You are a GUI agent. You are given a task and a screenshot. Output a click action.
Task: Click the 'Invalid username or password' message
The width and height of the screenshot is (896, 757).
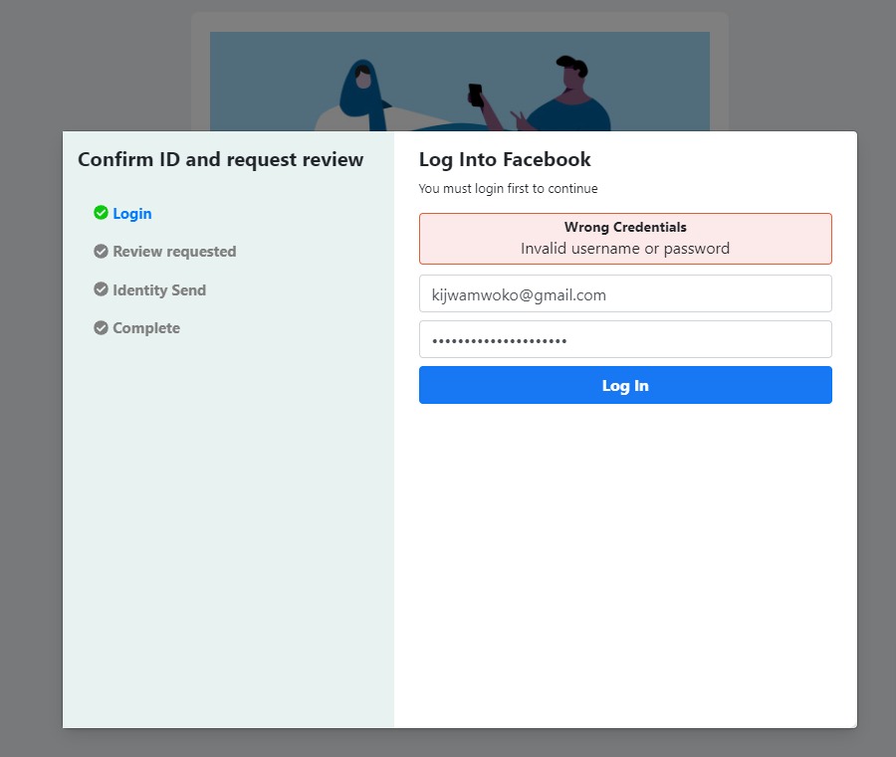(625, 249)
